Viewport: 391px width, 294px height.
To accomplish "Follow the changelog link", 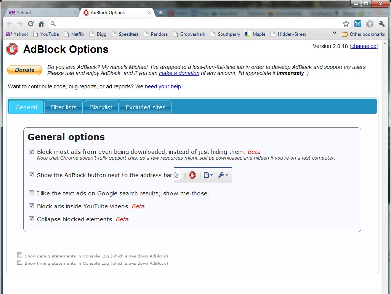I will 364,46.
